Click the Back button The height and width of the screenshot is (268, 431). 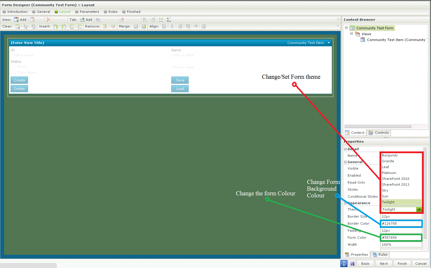pos(365,264)
